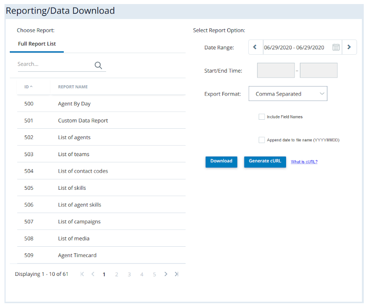
Task: Select report 501 Custom Data Report
Action: pos(101,120)
